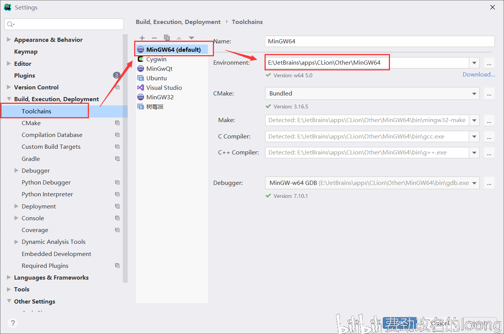The image size is (504, 334).
Task: Browse for the C++ Compiler with the ellipsis button
Action: pyautogui.click(x=489, y=153)
